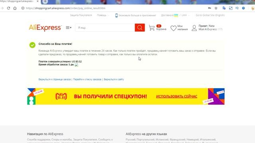Click the 11.11 logo on the banner
Screen dimensions: 255x143
(61, 97)
